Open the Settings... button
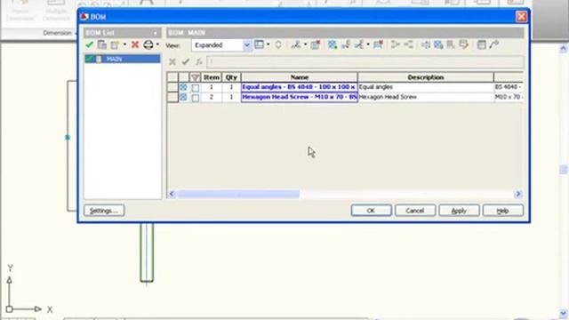Viewport: 569px width, 320px height. pos(104,211)
